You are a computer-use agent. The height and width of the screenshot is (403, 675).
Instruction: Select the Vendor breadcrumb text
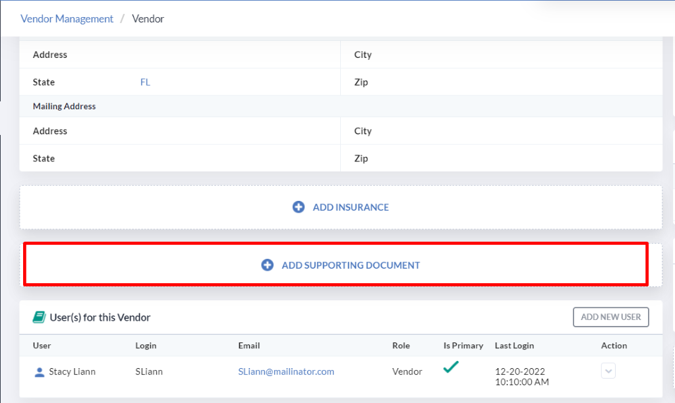point(148,19)
